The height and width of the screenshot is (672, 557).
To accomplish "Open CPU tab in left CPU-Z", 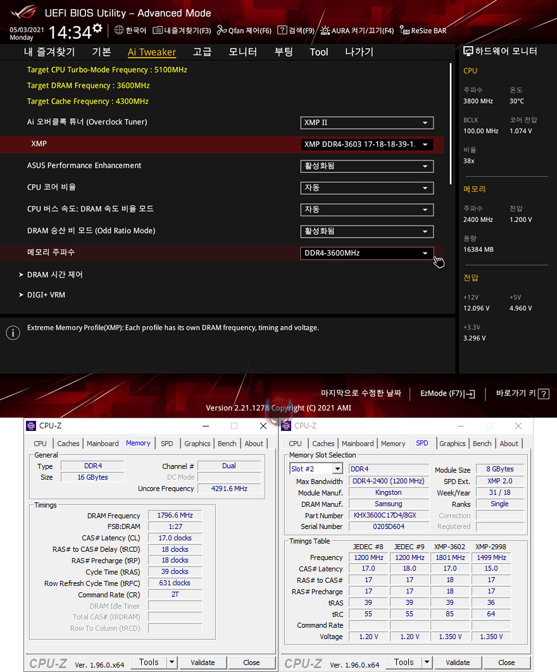I will pos(41,444).
